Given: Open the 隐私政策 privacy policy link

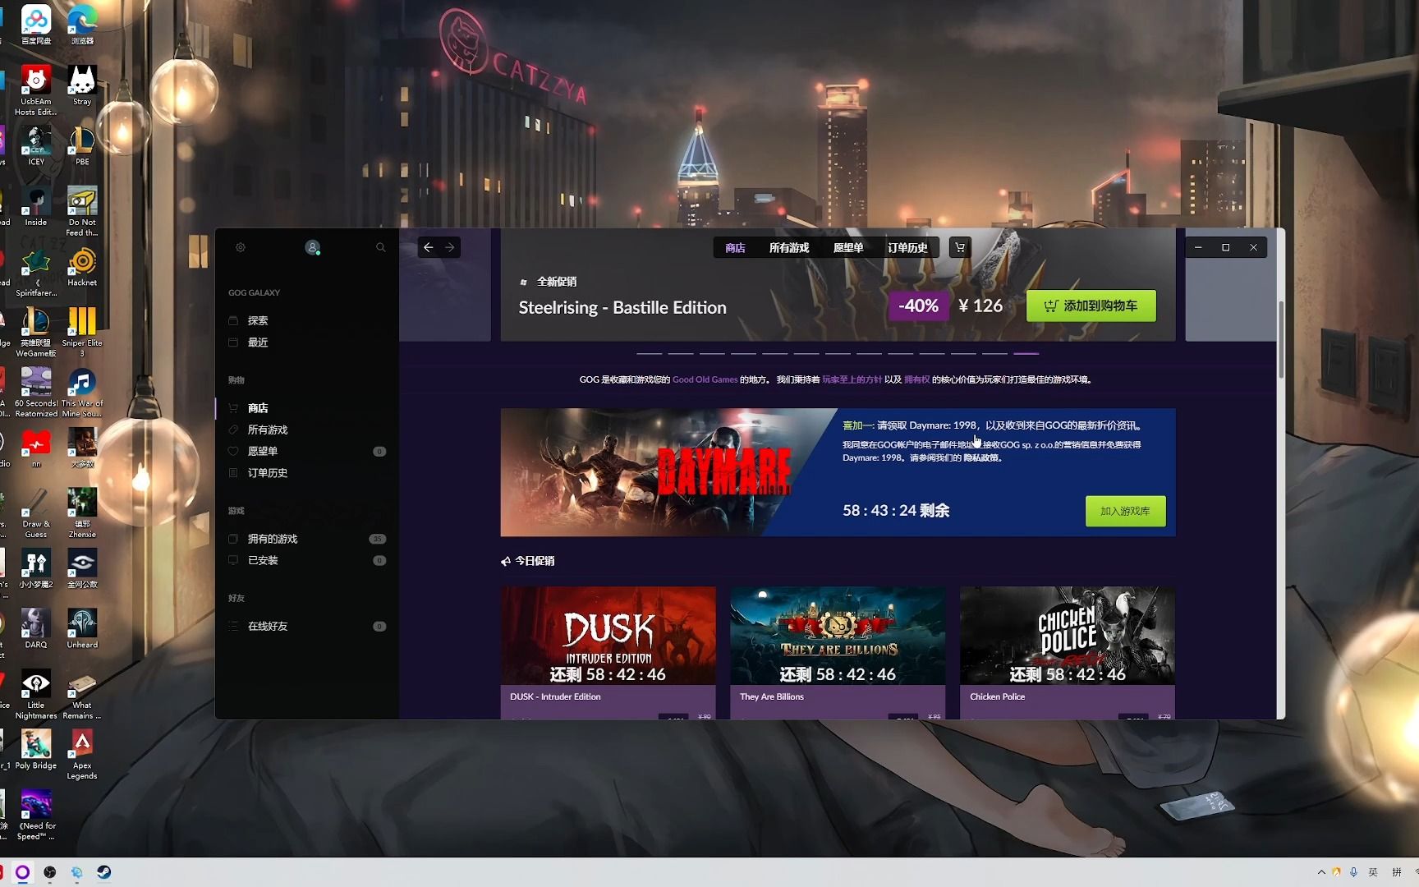Looking at the screenshot, I should pos(981,458).
